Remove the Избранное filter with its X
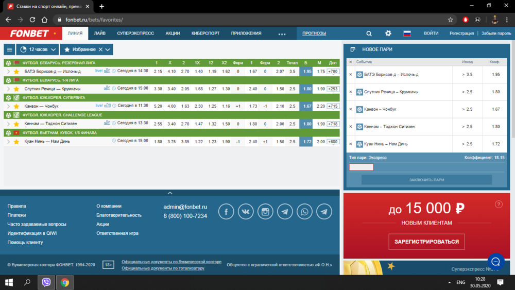The width and height of the screenshot is (515, 290). [100, 49]
